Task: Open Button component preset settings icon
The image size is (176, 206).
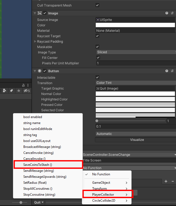Action: click(x=172, y=71)
